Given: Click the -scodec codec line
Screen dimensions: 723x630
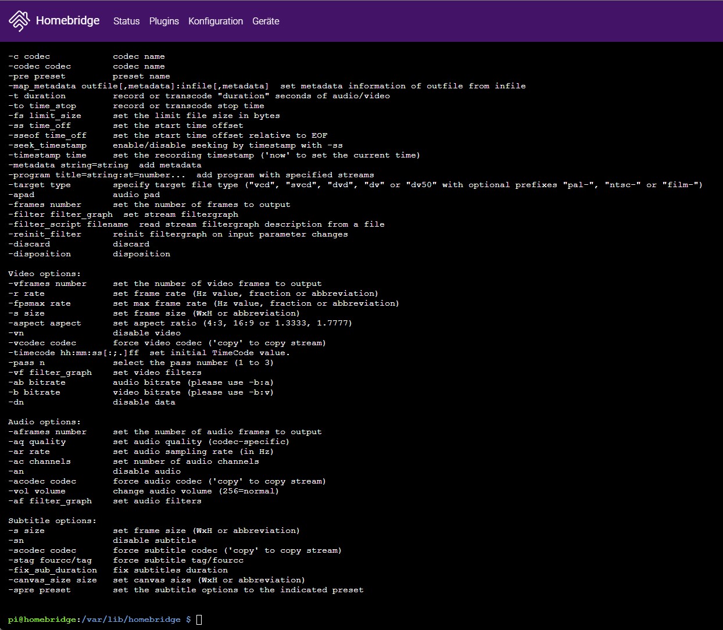Looking at the screenshot, I should pyautogui.click(x=42, y=550).
